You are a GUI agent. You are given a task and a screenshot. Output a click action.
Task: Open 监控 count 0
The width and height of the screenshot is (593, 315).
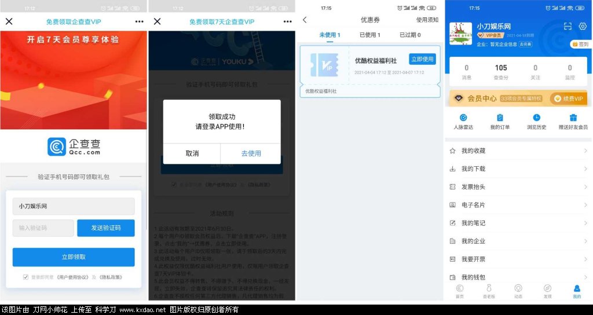tap(570, 72)
